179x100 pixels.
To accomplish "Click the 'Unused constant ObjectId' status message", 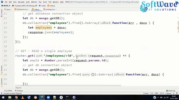I will tap(13, 93).
